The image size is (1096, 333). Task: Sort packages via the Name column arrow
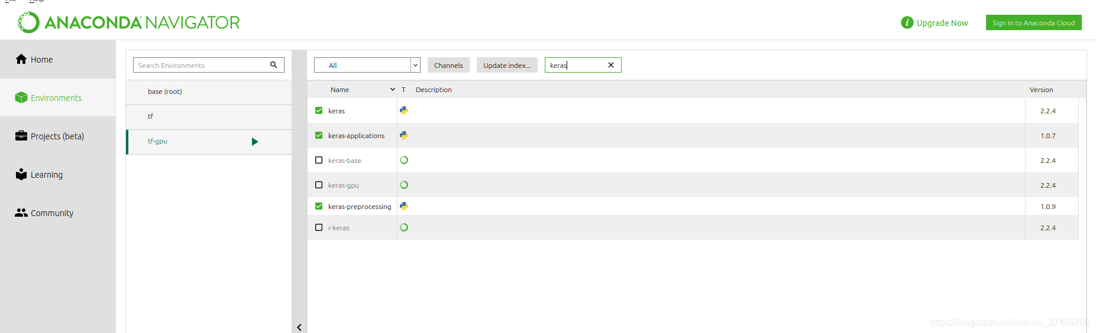(x=393, y=90)
